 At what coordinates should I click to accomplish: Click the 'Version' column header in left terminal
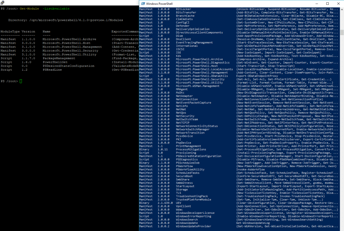tap(28, 31)
